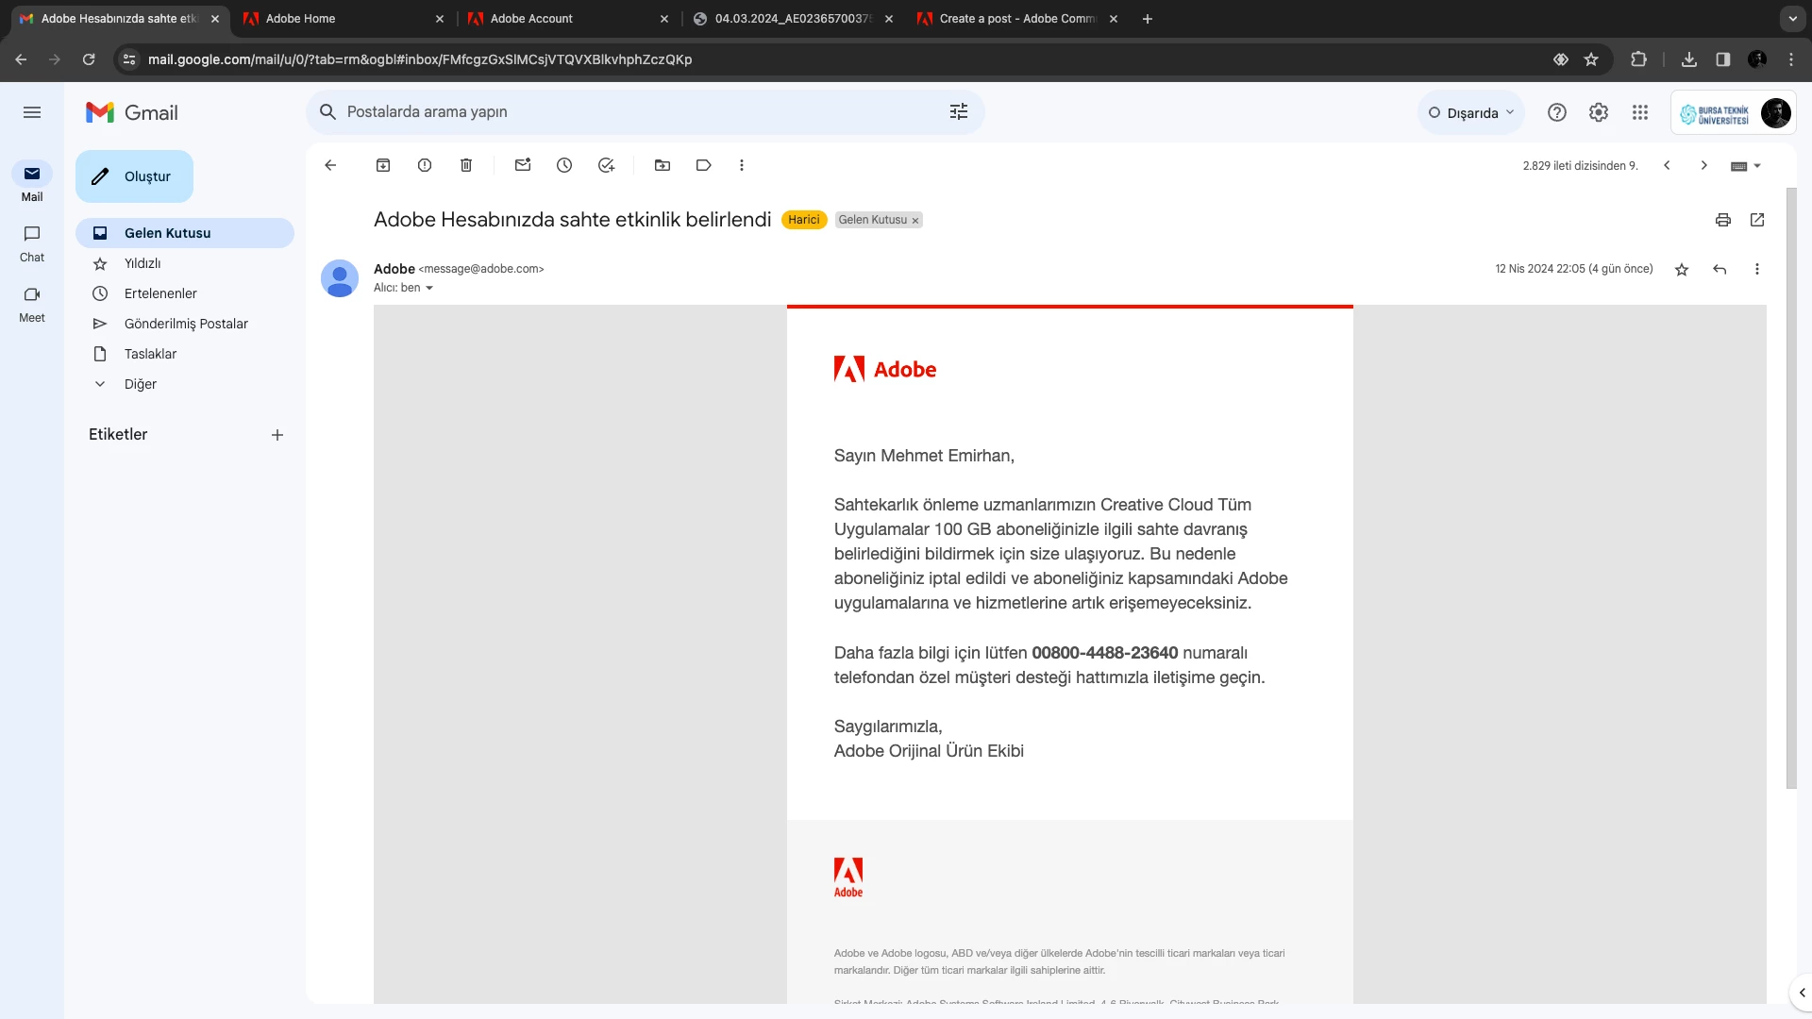Click the Gmail logo

point(132,112)
